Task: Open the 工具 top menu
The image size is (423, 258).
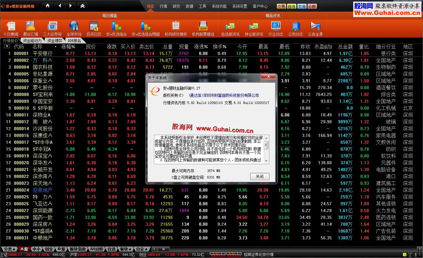Action: [202, 6]
